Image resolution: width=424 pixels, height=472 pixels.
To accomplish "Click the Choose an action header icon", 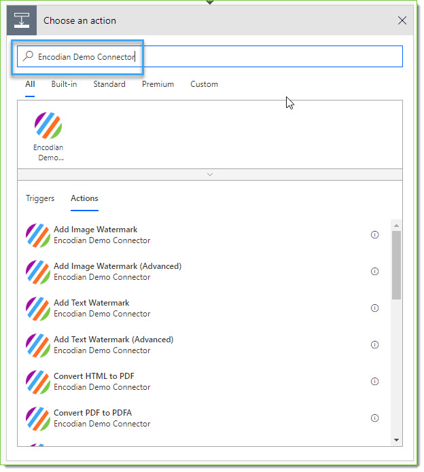I will click(x=22, y=20).
